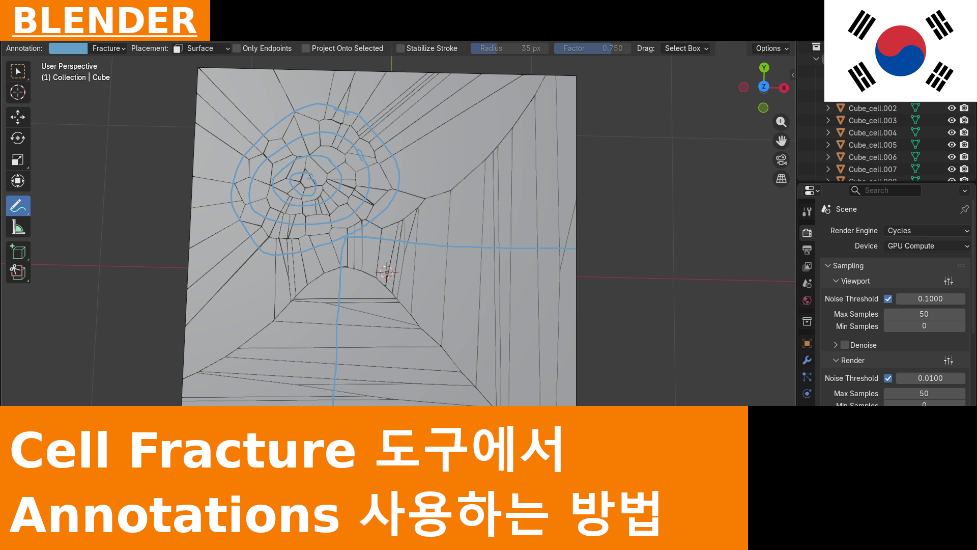977x550 pixels.
Task: Choose the Move tool
Action: click(x=18, y=117)
